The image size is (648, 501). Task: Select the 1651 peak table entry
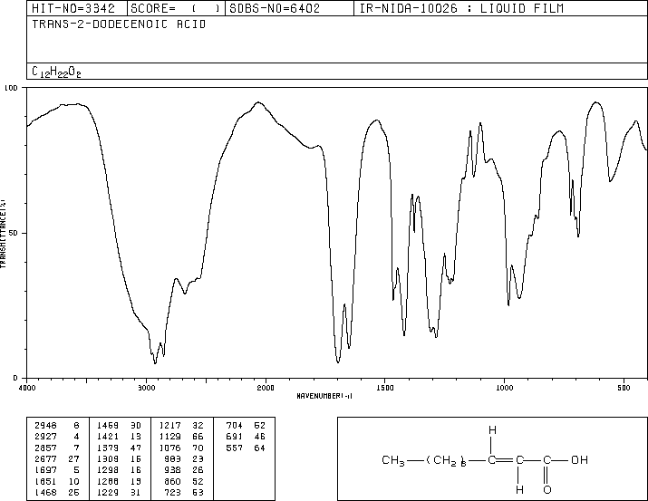pyautogui.click(x=57, y=482)
